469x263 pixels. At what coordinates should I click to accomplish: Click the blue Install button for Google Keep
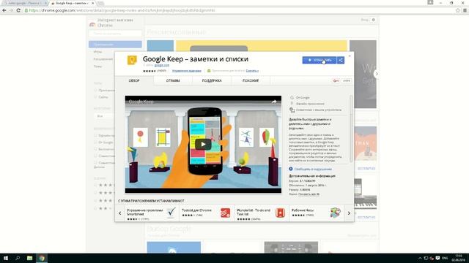(320, 60)
